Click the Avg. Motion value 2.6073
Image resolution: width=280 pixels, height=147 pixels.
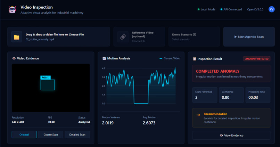click(x=149, y=123)
